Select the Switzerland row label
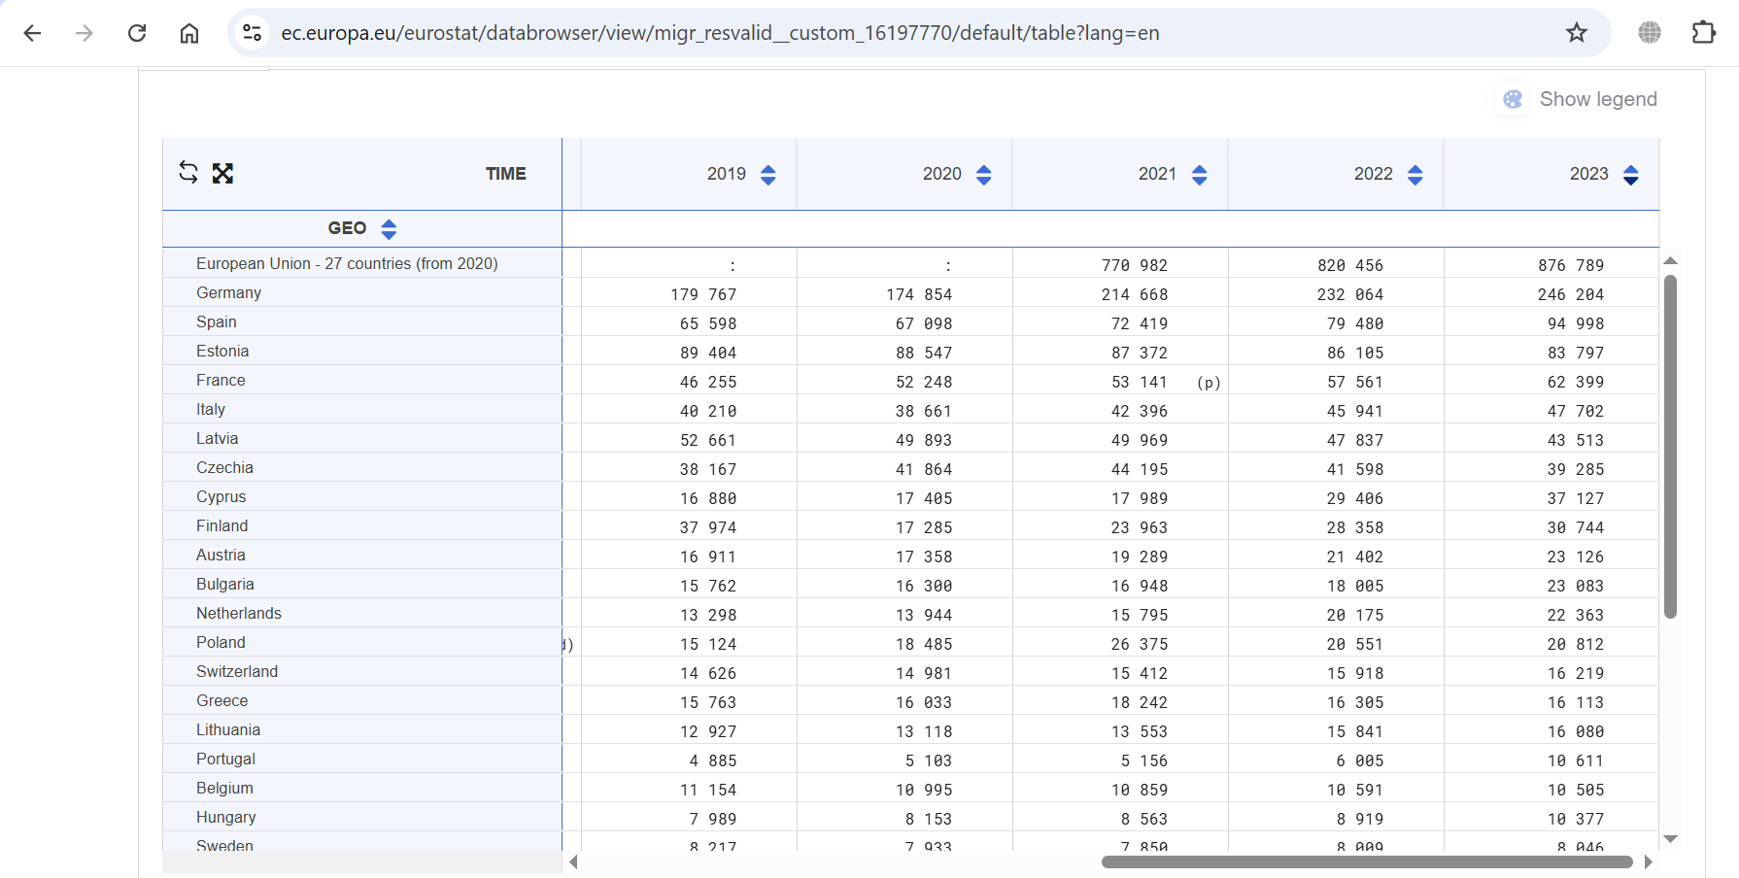 click(237, 671)
